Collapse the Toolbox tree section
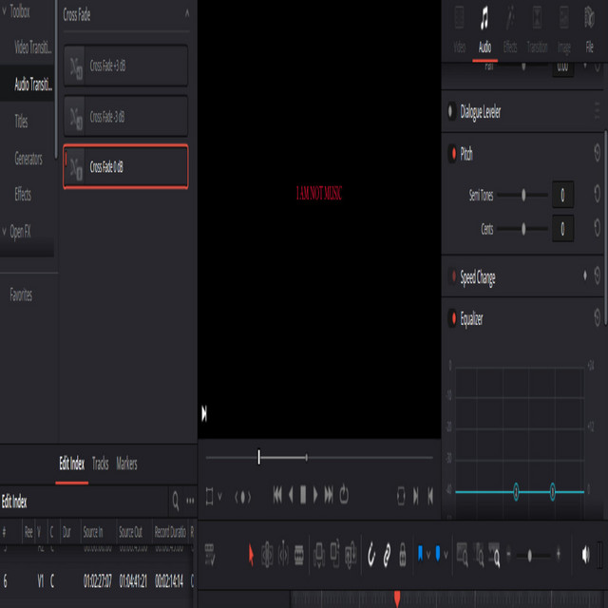 coord(5,12)
